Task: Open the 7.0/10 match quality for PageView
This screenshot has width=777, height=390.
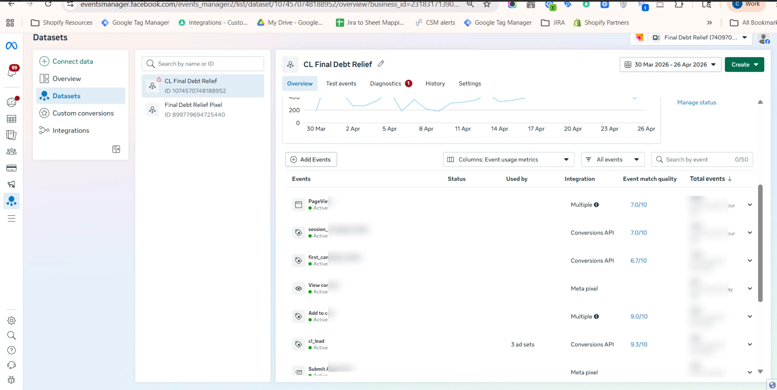Action: pyautogui.click(x=638, y=205)
